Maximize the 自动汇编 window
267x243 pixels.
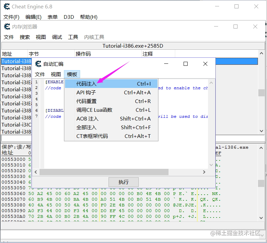pos(186,64)
